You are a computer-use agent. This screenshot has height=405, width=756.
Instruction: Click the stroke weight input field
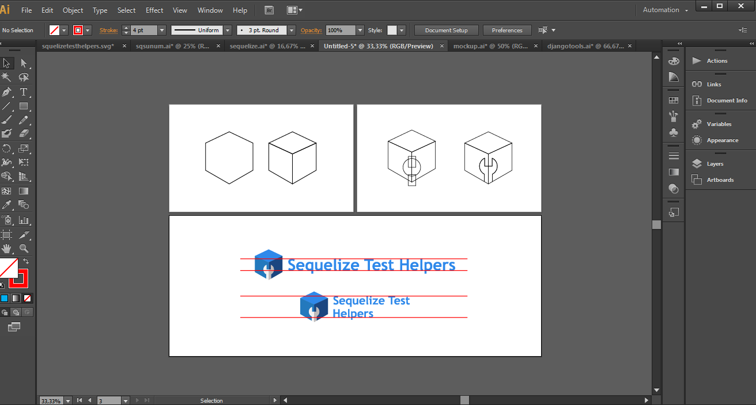coord(144,30)
